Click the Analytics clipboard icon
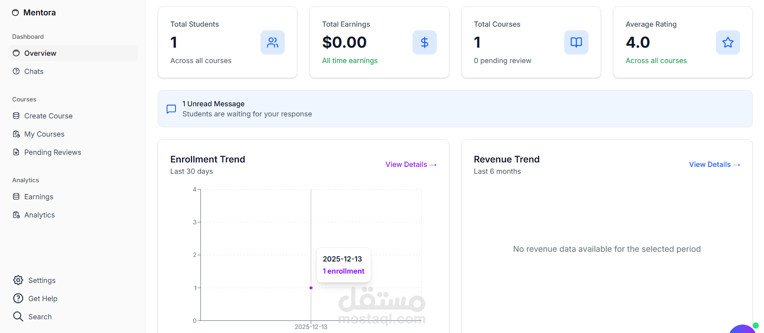 coord(16,215)
